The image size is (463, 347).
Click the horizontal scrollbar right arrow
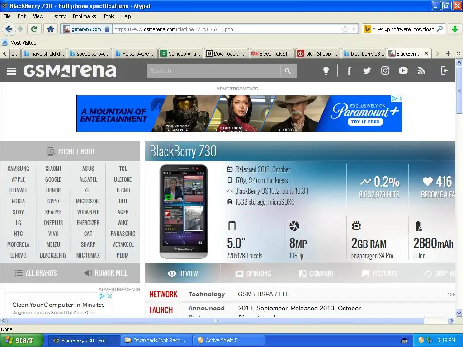(451, 320)
